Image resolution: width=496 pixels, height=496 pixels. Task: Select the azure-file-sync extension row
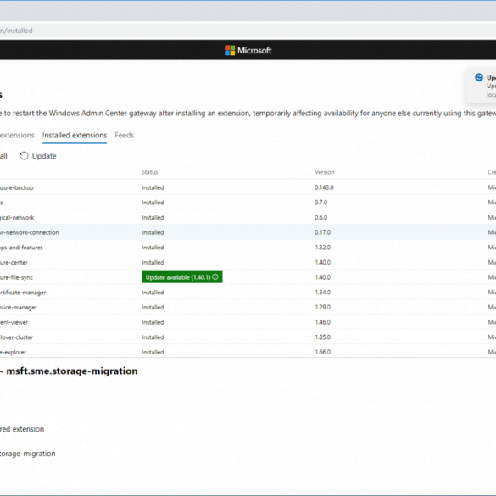click(248, 277)
